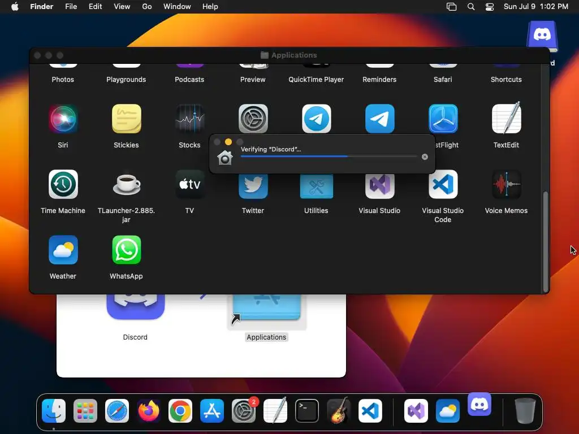Open GarageBand from the Dock
The height and width of the screenshot is (434, 579).
339,411
